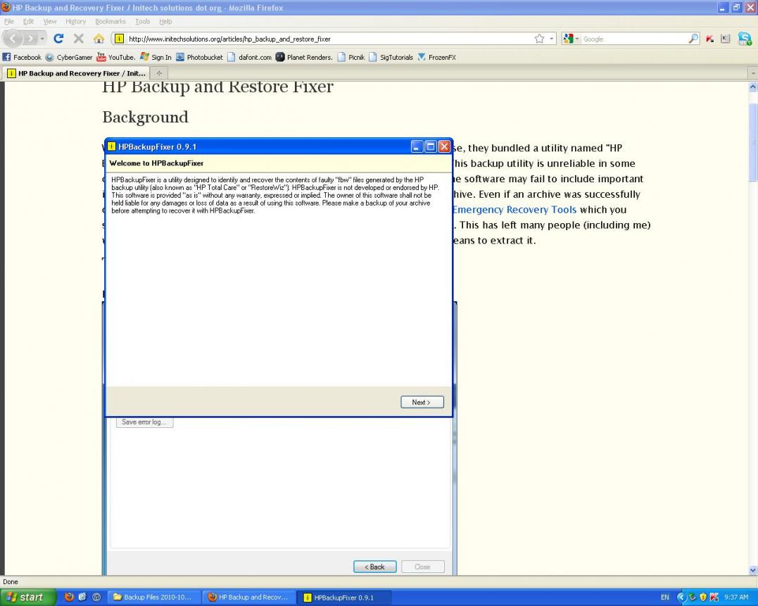Click Save error log button

(x=144, y=422)
